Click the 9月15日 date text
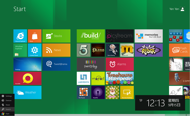190x116 pixels. (174, 105)
